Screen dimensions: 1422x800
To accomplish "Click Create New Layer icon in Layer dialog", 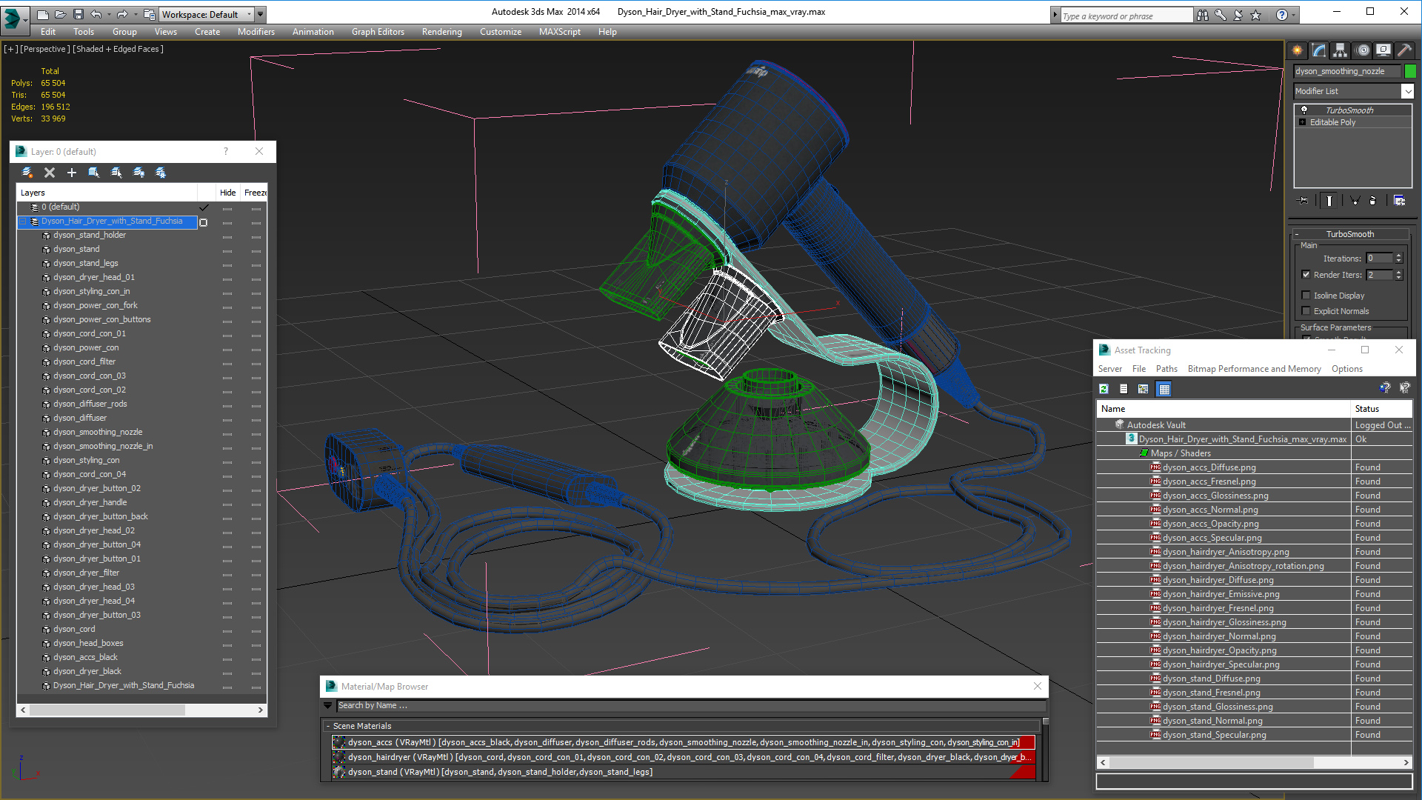I will pos(27,173).
